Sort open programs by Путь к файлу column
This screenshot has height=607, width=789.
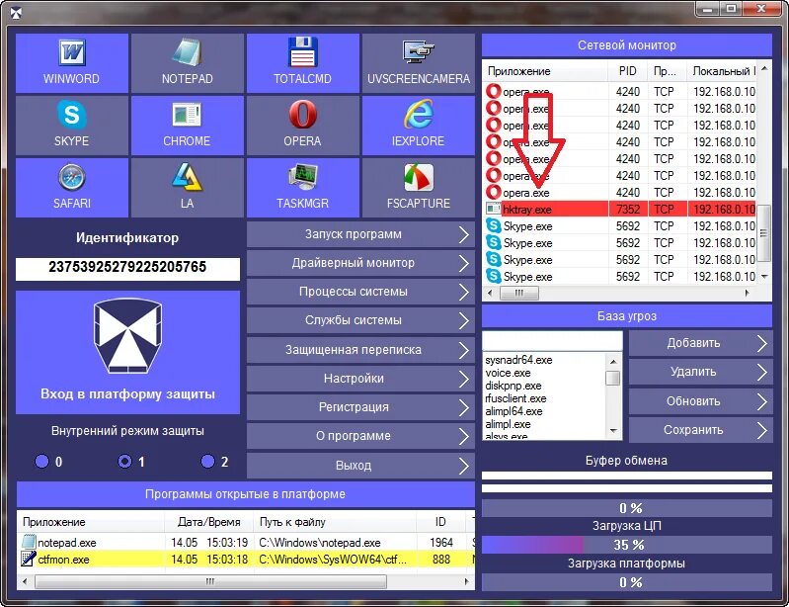[x=336, y=522]
